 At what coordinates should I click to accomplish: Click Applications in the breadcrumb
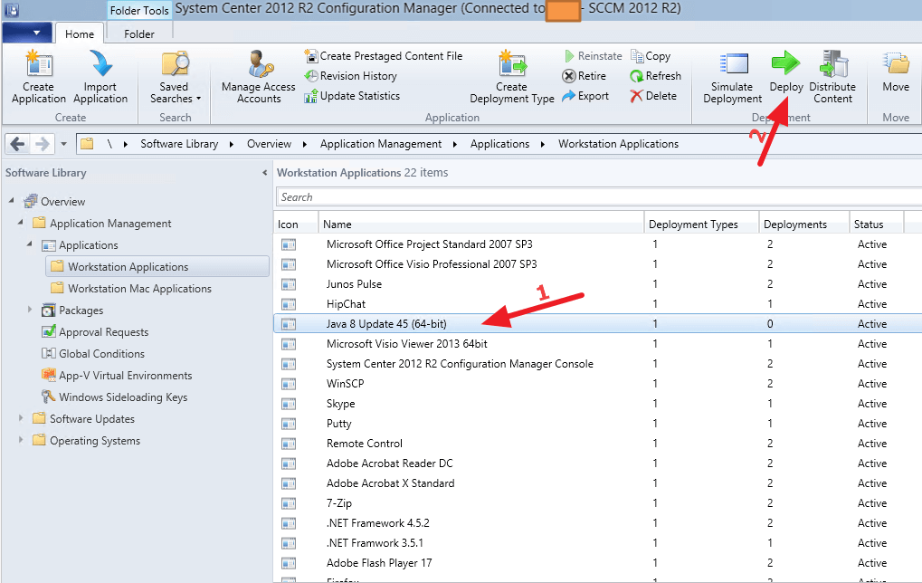[x=499, y=144]
